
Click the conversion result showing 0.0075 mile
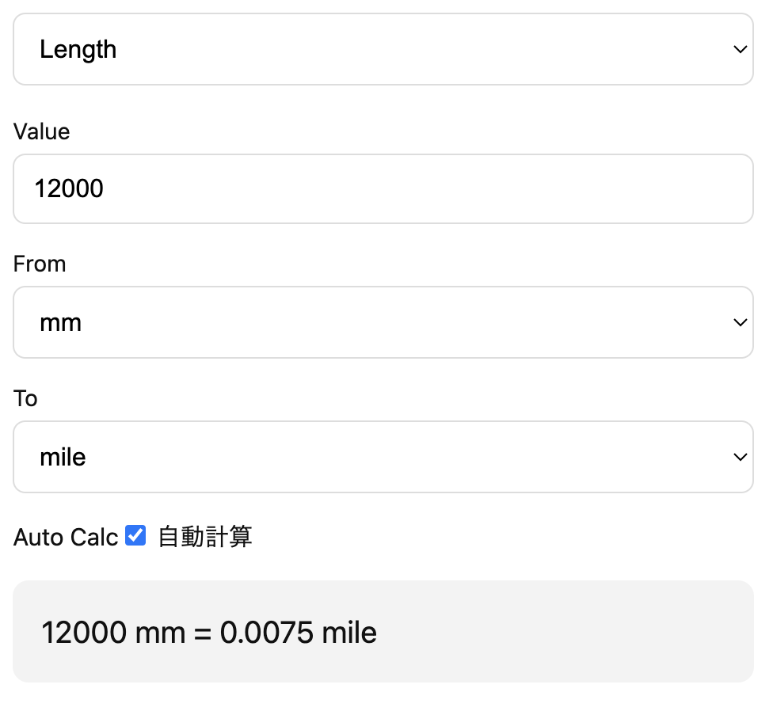click(x=208, y=632)
